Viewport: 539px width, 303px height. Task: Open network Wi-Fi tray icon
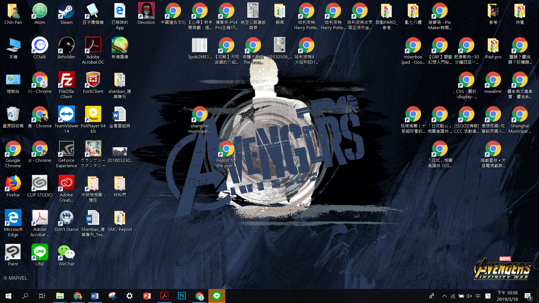click(453, 296)
